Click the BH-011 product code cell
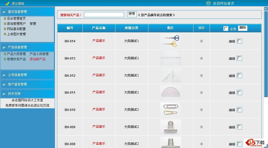Image resolution: width=268 pixels, height=148 pixels. [70, 93]
